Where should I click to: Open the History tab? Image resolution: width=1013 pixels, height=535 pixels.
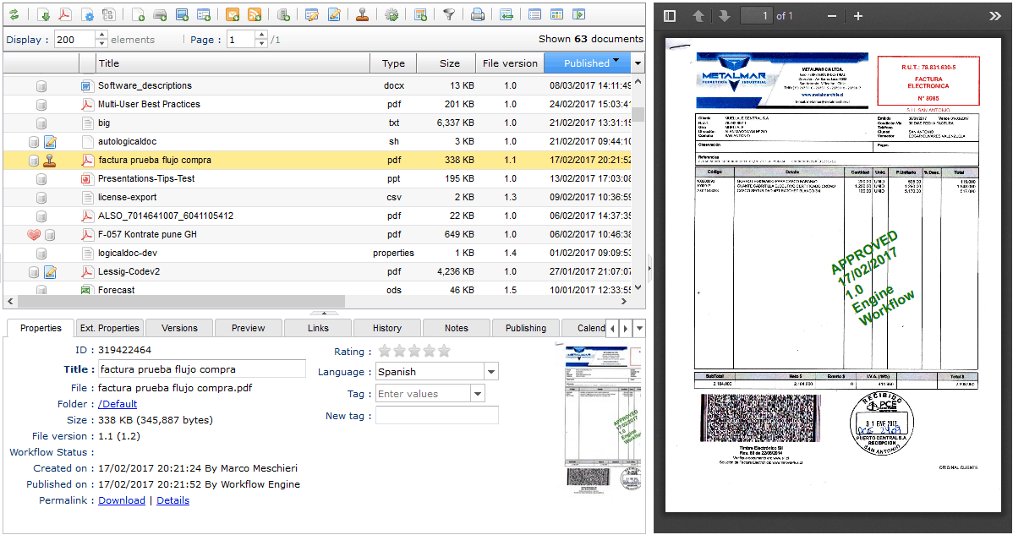click(x=387, y=328)
